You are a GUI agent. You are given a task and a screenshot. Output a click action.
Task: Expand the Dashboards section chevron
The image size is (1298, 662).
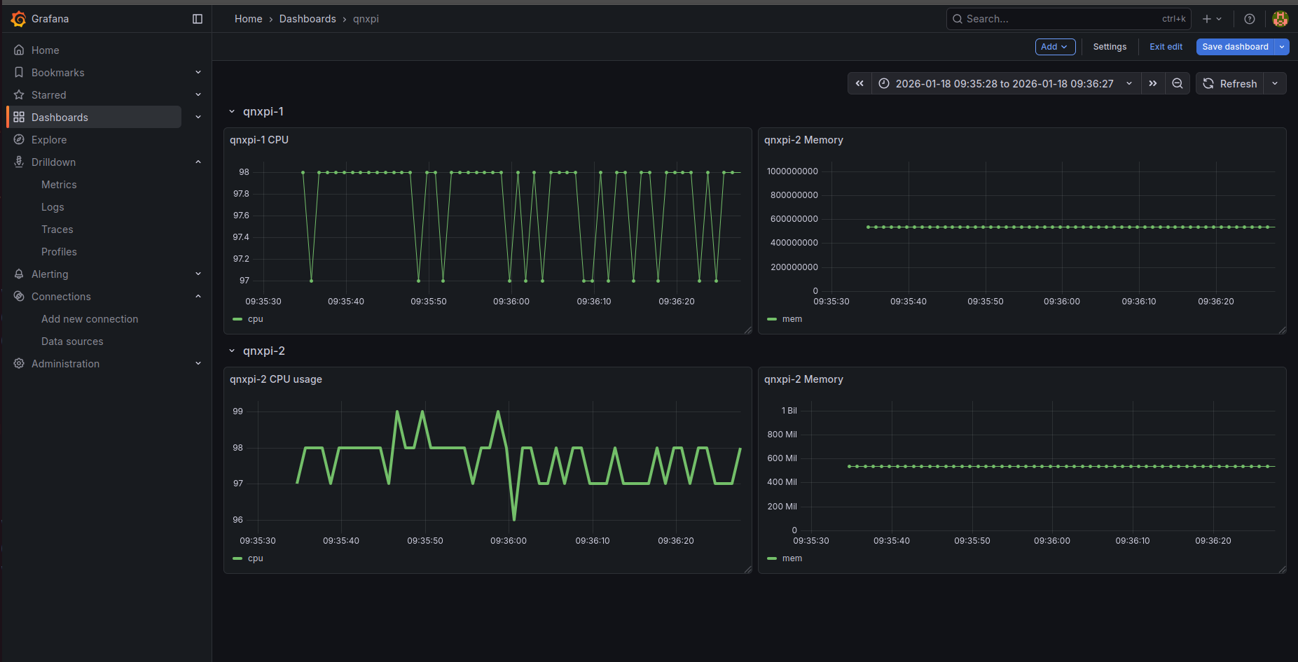pos(198,118)
